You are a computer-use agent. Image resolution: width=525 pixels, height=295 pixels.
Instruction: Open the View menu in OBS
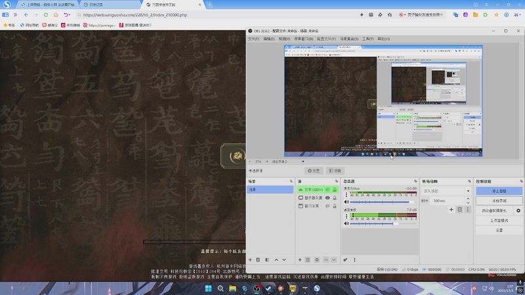[x=284, y=39]
